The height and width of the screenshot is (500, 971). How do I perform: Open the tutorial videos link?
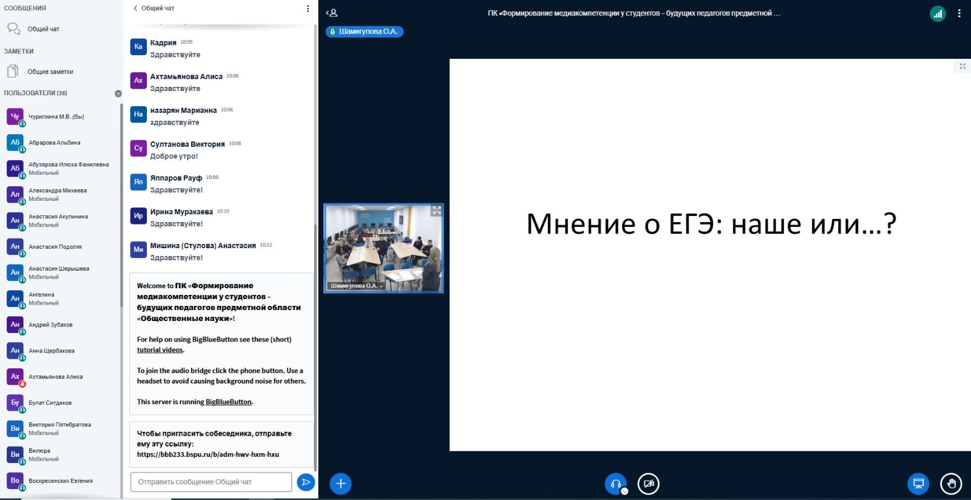[160, 350]
